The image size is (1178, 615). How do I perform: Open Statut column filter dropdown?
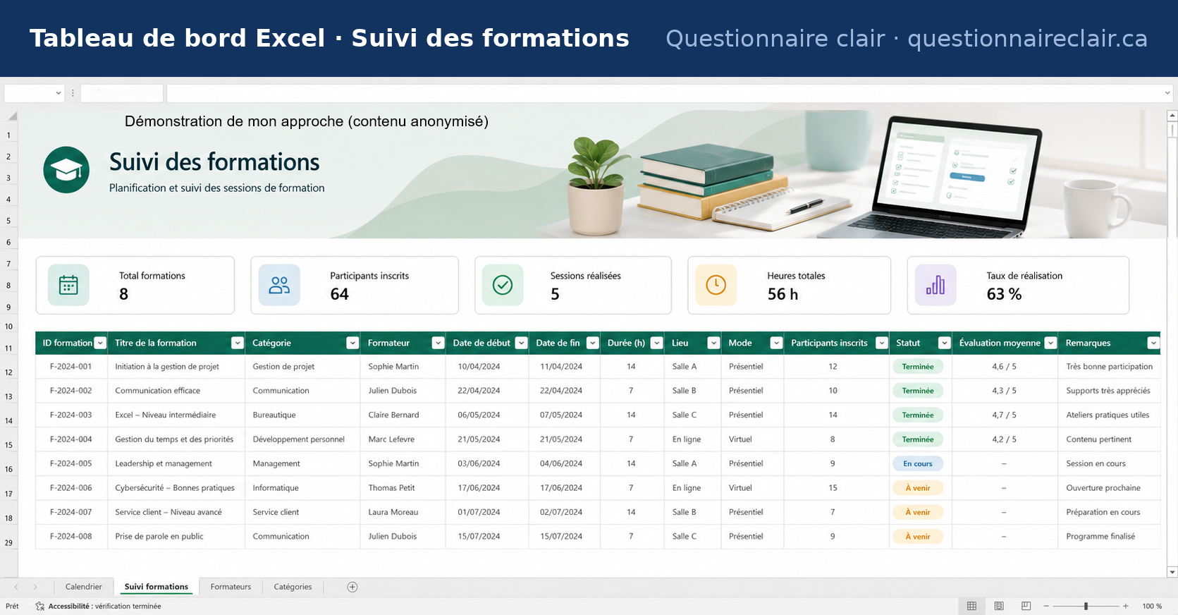pyautogui.click(x=945, y=343)
